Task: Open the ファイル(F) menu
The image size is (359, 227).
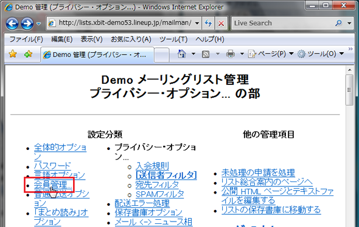Action: (26, 39)
